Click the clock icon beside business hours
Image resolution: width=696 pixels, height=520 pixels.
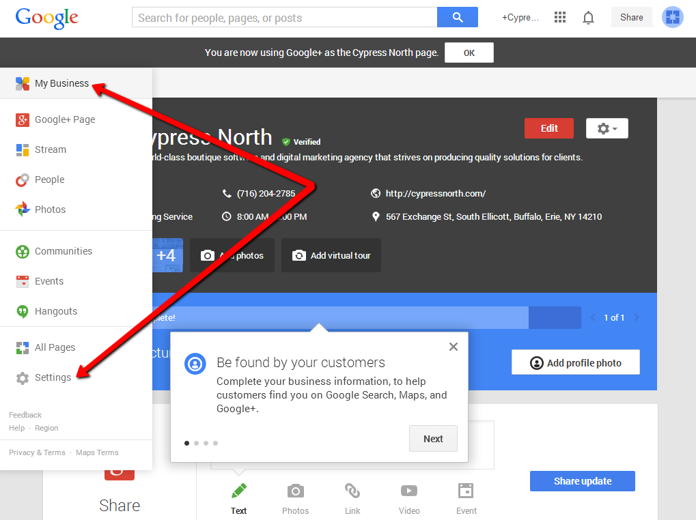point(226,217)
